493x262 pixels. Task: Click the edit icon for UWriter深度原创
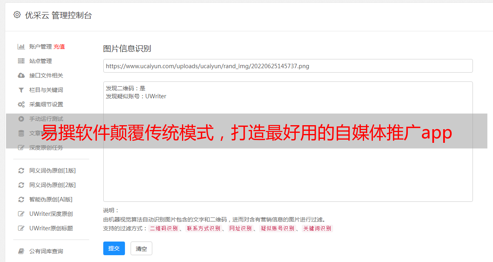(21, 214)
